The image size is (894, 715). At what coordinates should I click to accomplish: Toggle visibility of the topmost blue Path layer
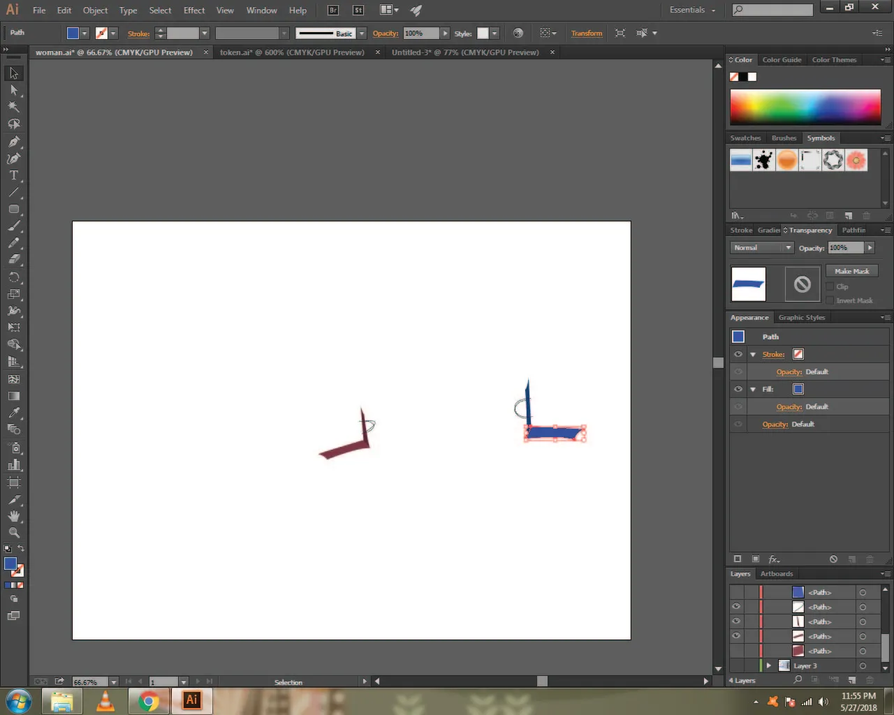click(x=736, y=592)
